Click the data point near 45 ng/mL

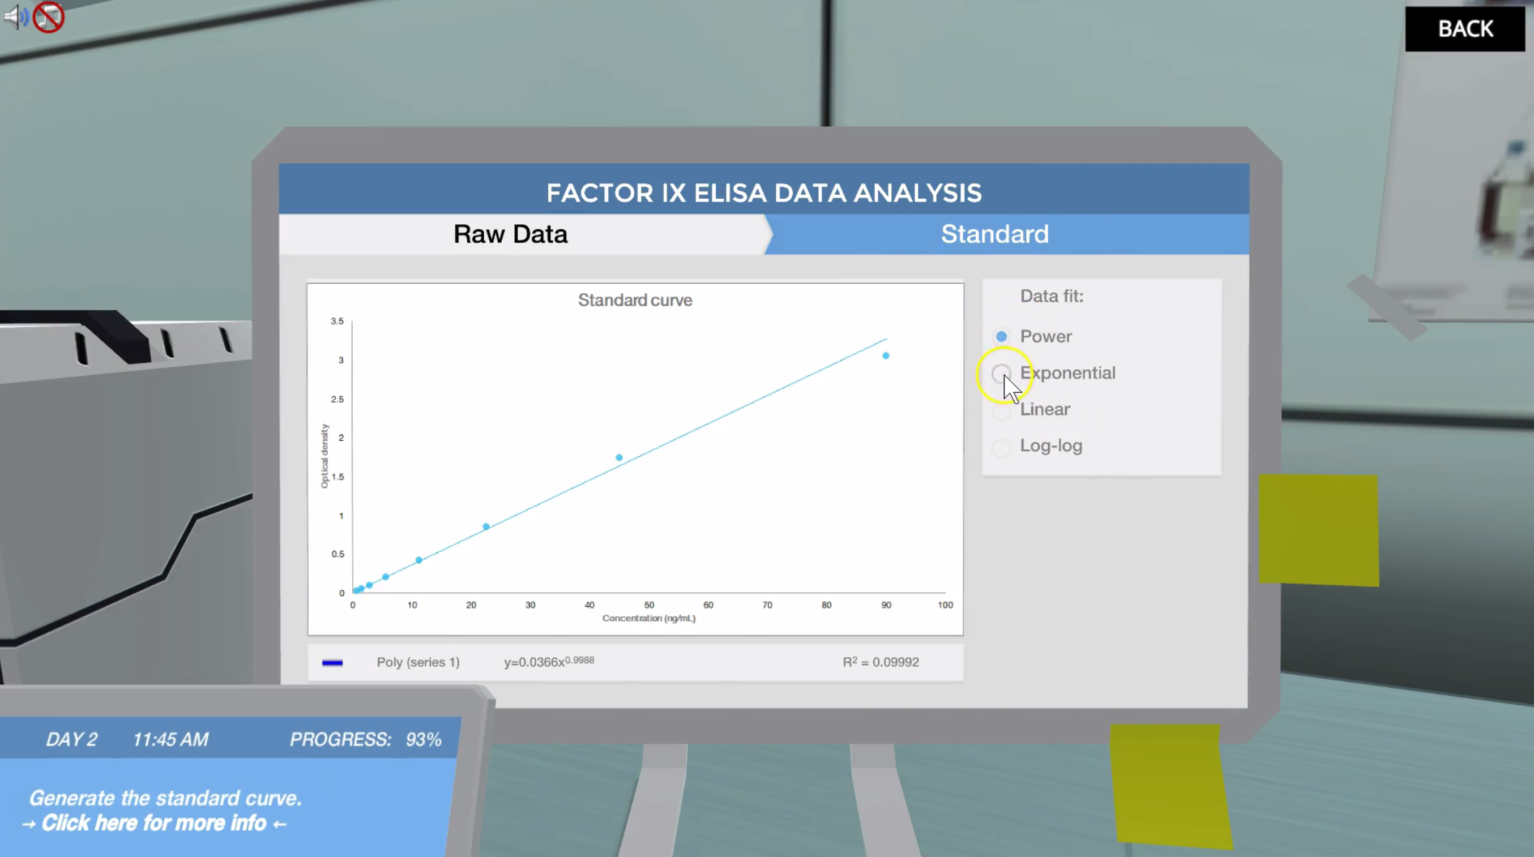pos(619,458)
